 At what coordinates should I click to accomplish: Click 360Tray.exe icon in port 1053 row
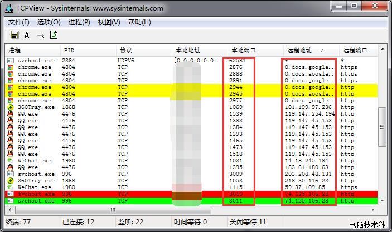click(10, 181)
